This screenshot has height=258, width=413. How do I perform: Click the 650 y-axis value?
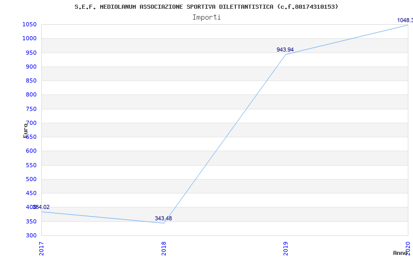[x=31, y=137]
